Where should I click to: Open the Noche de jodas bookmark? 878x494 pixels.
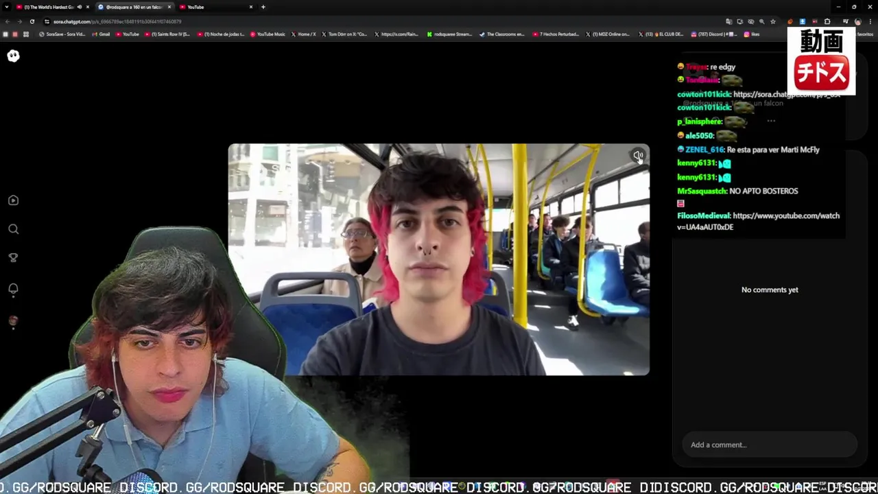pyautogui.click(x=221, y=34)
